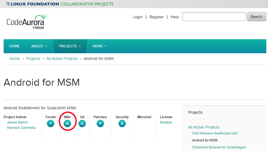Screen dimensions: 268x151
Task: Click the Projects sidebar heading
Action: (x=195, y=112)
